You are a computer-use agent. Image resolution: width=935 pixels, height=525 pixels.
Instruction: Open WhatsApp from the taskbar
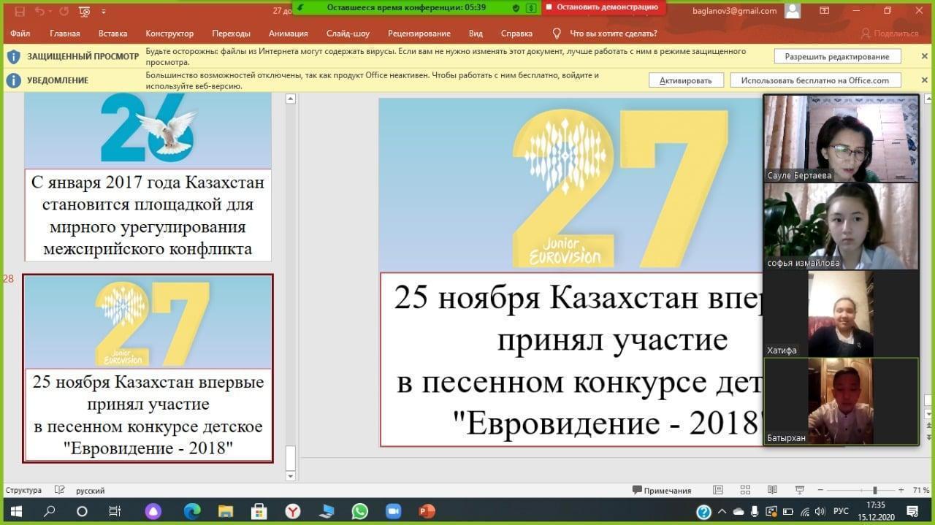[x=359, y=511]
